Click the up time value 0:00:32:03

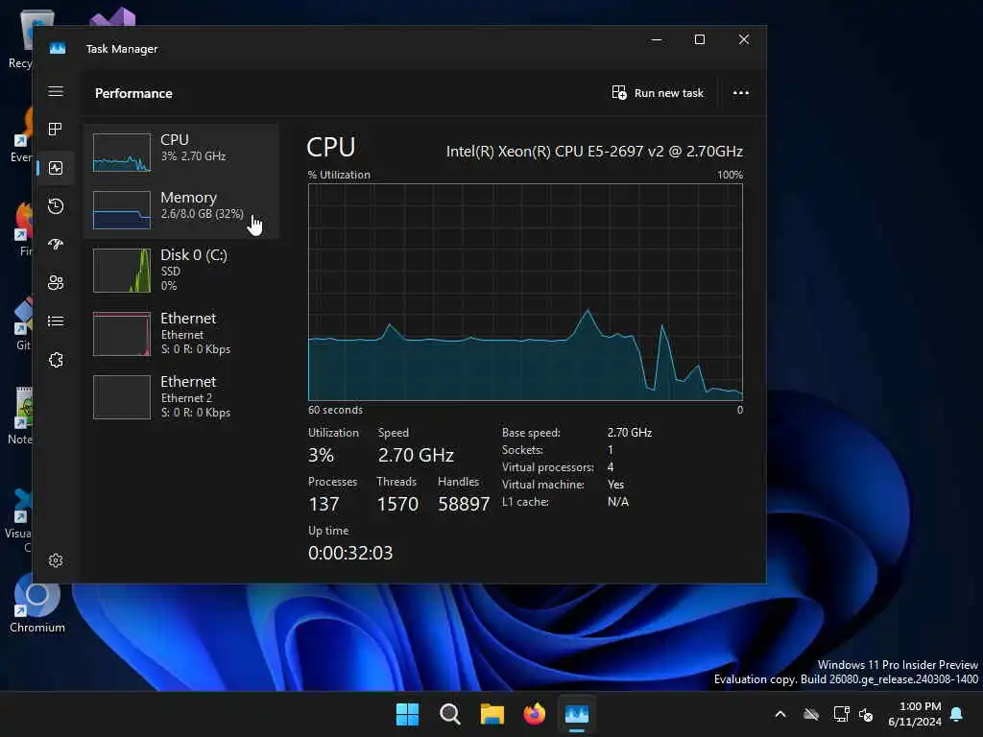[x=350, y=553]
